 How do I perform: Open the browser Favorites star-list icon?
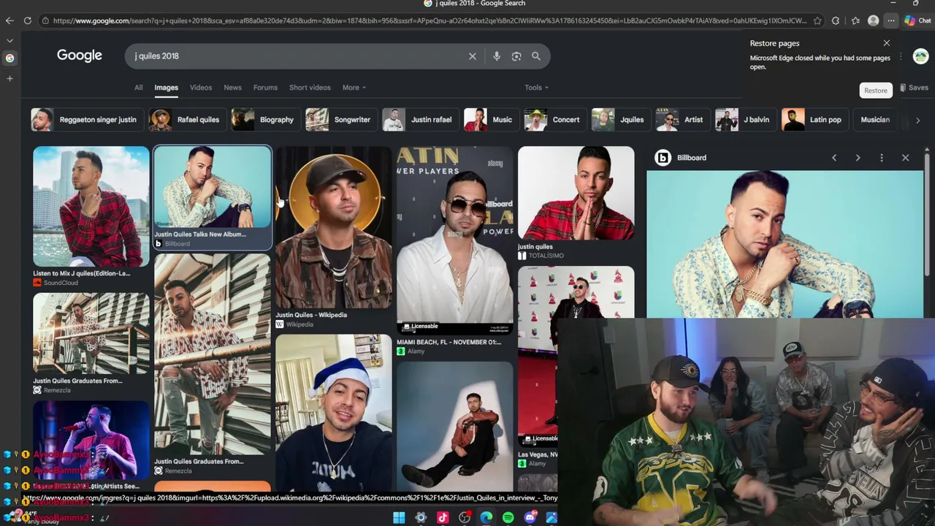click(855, 20)
